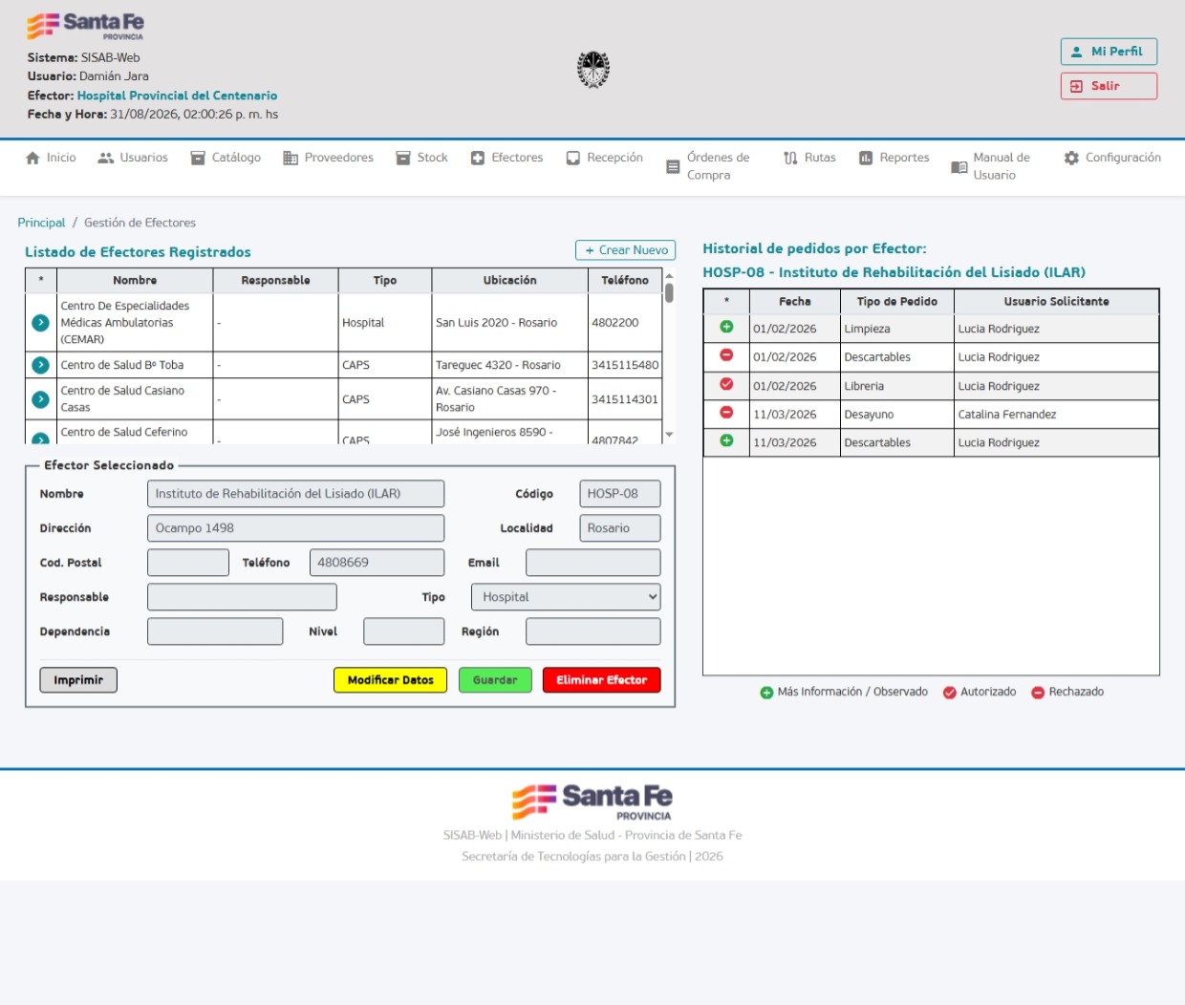Click the Imprimir button

click(x=78, y=680)
